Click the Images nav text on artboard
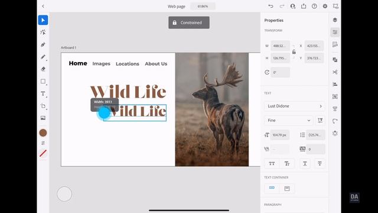 click(101, 64)
